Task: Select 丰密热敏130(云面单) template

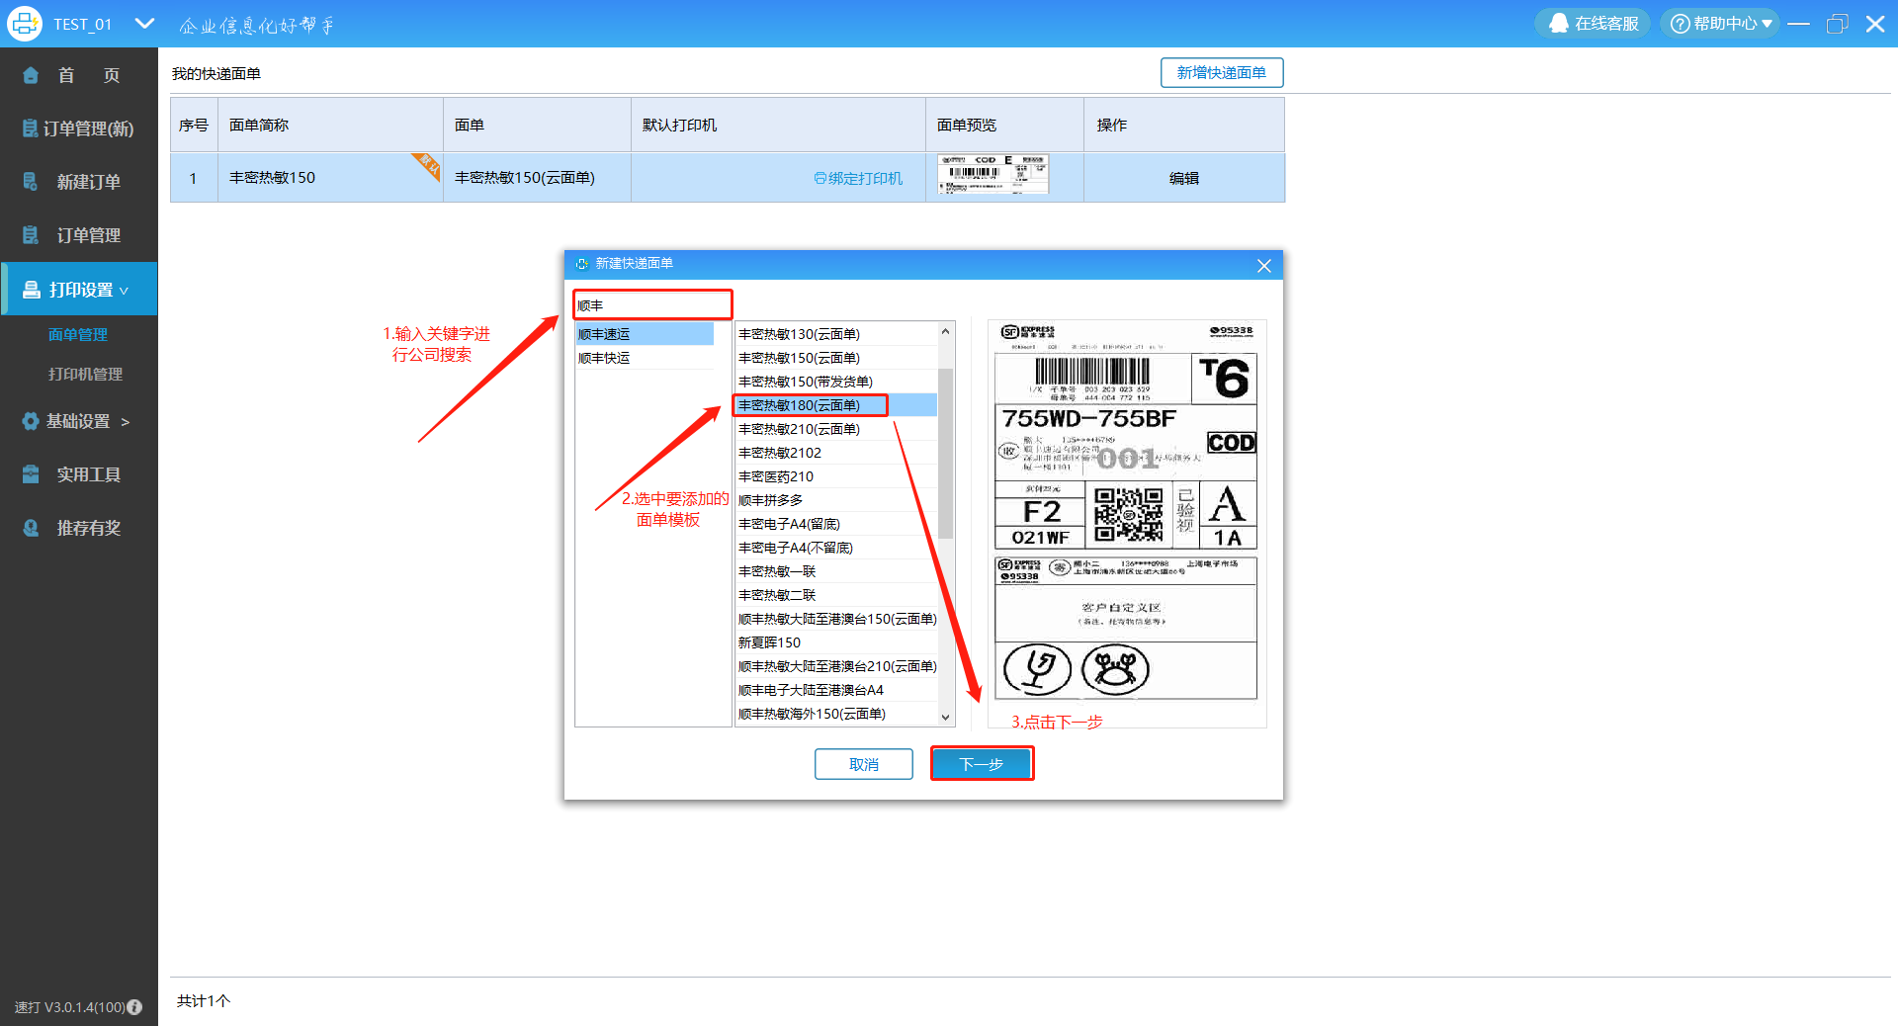Action: click(836, 334)
